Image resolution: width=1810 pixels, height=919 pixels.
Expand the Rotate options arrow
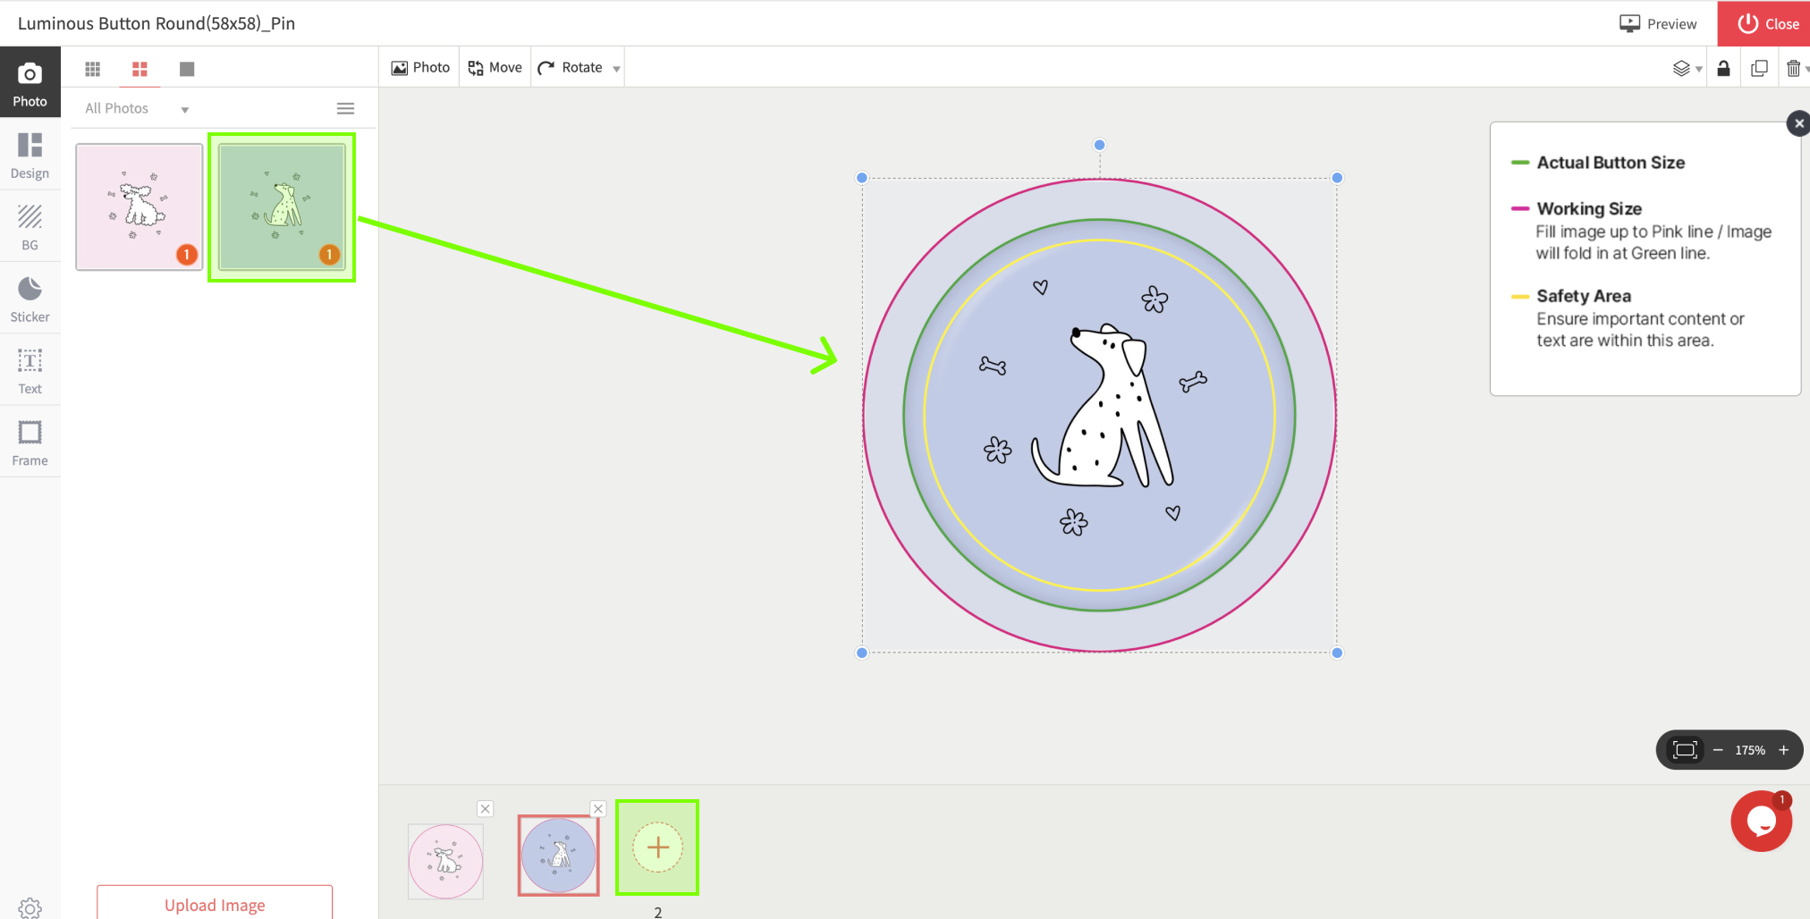pyautogui.click(x=616, y=69)
